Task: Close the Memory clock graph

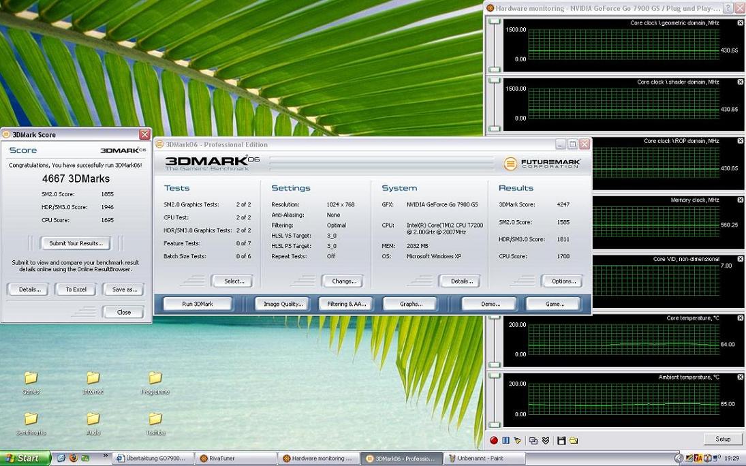Action: (741, 200)
